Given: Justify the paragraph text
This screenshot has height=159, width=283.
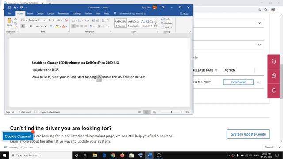Looking at the screenshot, I should 86,26.
